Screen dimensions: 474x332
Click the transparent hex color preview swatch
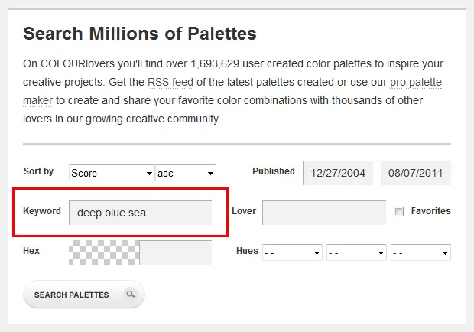tap(104, 252)
